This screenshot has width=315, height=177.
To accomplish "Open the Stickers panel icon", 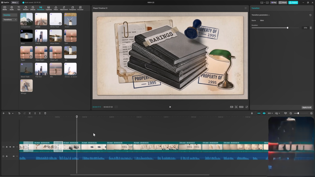I will (26, 8).
